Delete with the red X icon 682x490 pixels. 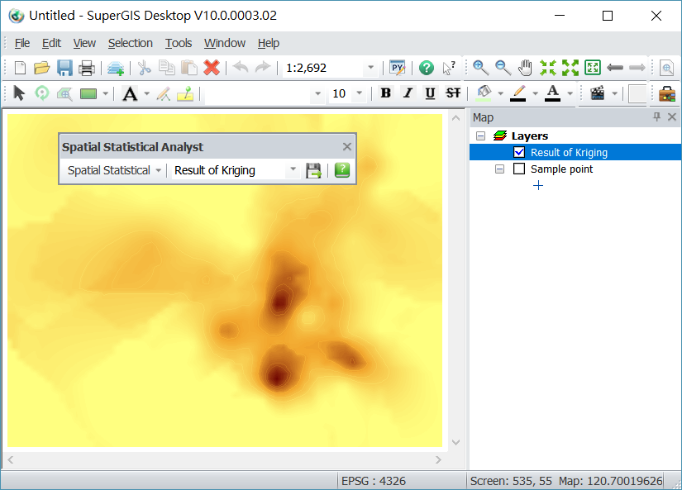tap(212, 68)
